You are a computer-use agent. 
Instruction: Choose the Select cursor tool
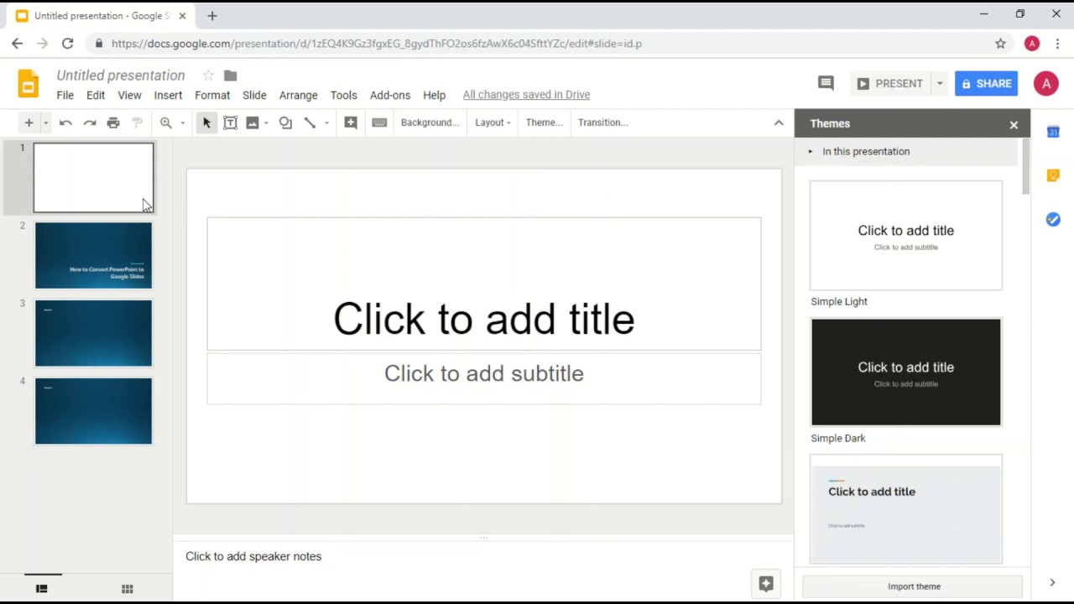click(x=206, y=122)
